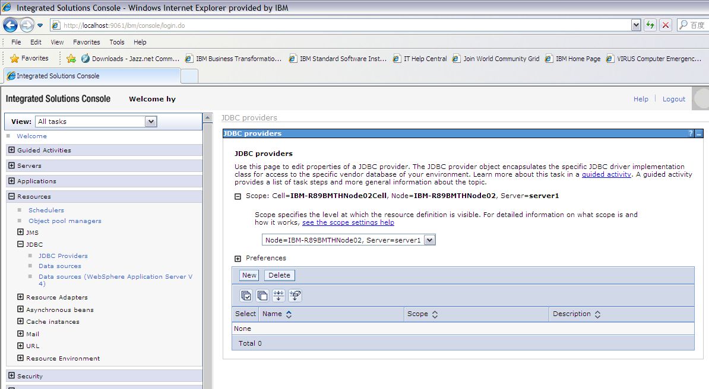Image resolution: width=709 pixels, height=389 pixels.
Task: Click the console Help link
Action: pyautogui.click(x=641, y=99)
